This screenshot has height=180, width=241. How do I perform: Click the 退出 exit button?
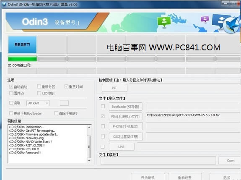pyautogui.click(x=225, y=177)
